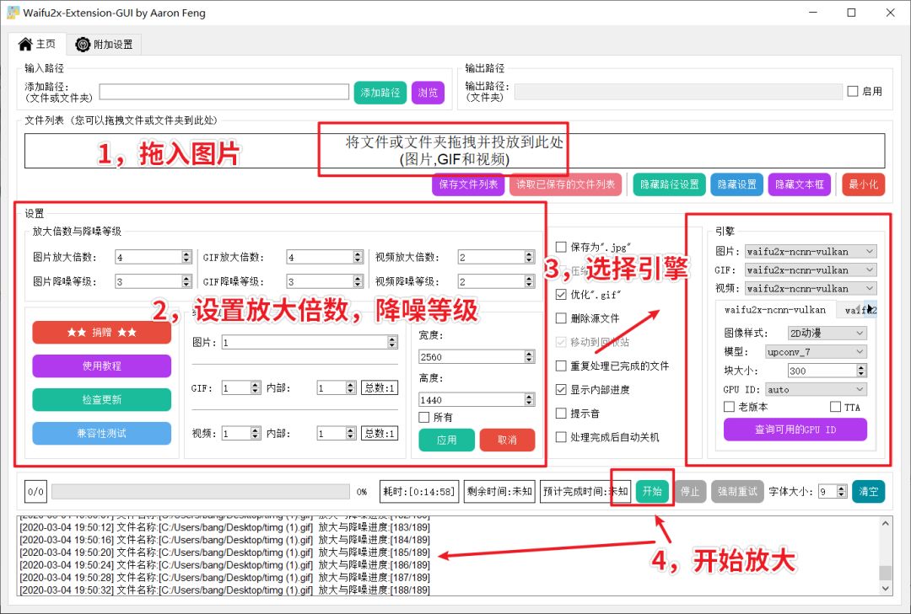Click the 隐藏设置 button
The width and height of the screenshot is (911, 614).
point(736,184)
